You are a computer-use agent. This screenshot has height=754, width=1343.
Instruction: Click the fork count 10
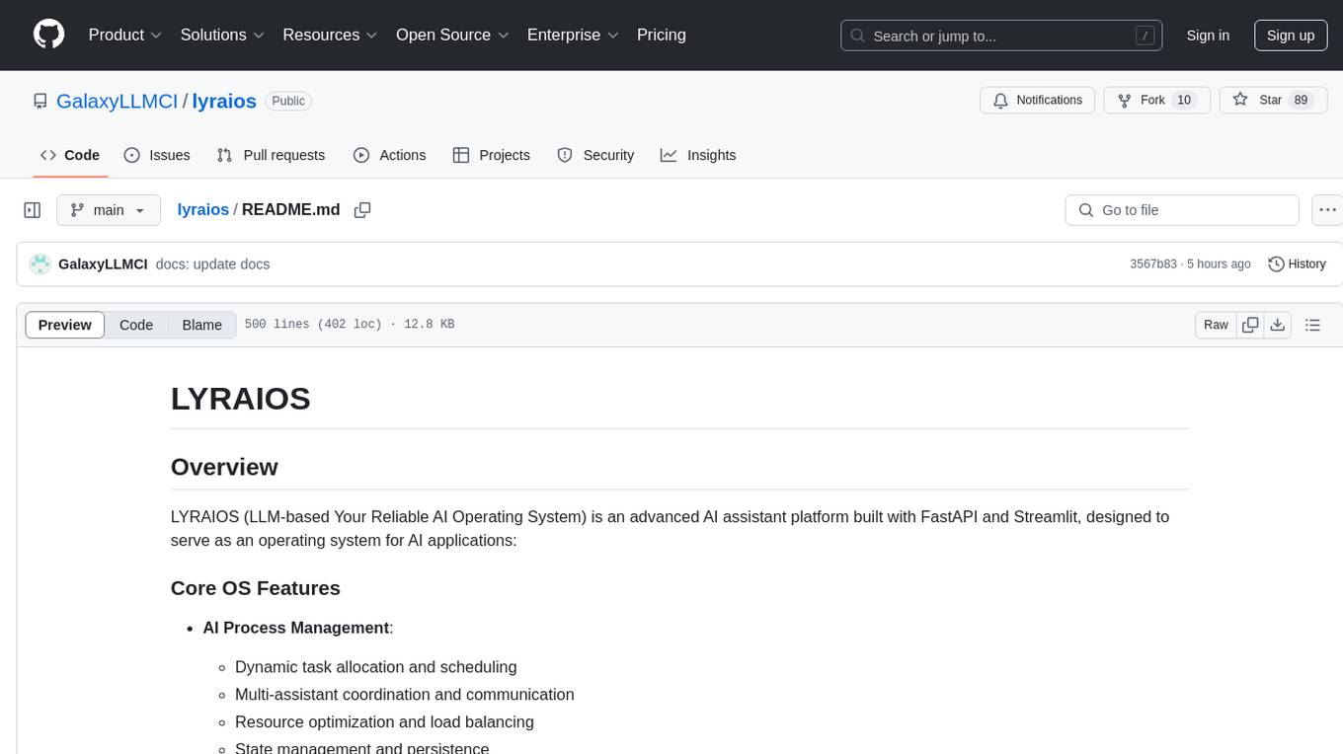pos(1184,101)
